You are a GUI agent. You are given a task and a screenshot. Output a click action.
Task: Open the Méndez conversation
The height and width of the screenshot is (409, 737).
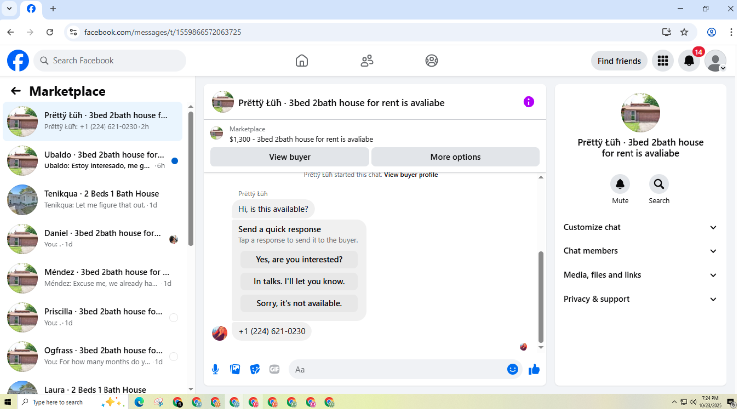(x=93, y=278)
